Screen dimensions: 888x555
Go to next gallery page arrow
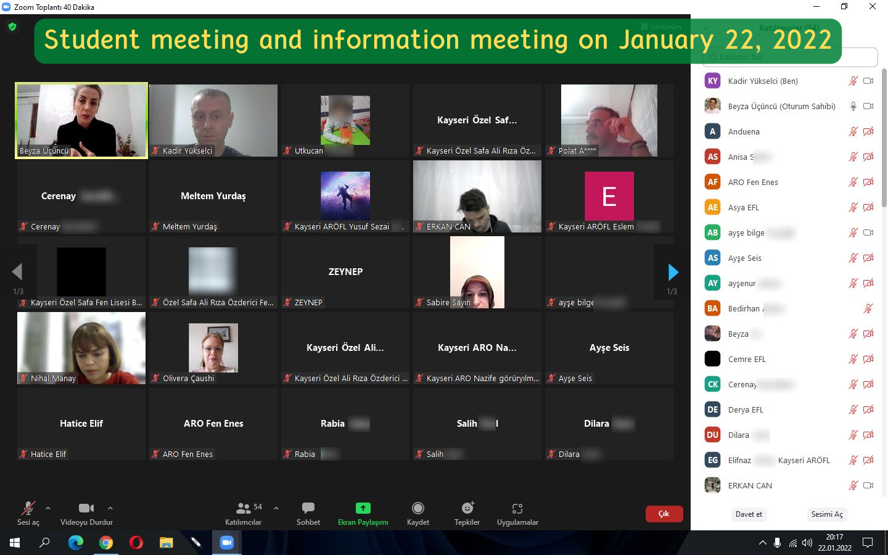[673, 272]
